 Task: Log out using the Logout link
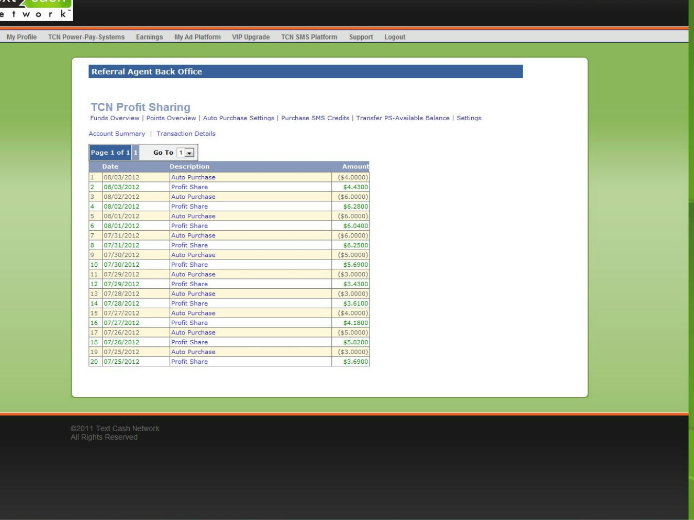tap(395, 37)
